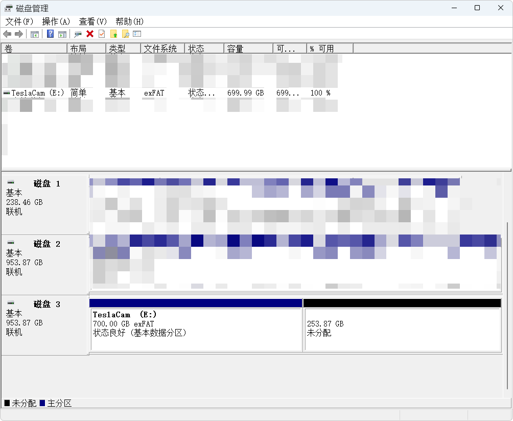
Task: Click the 238.46 GB size of 磁盘 1
Action: (x=25, y=202)
